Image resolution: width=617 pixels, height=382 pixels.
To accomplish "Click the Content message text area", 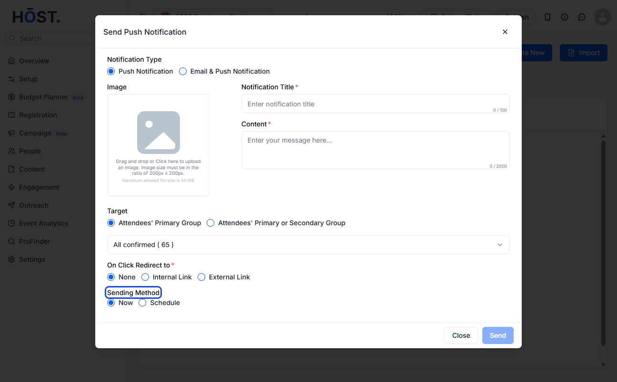I will tap(375, 150).
